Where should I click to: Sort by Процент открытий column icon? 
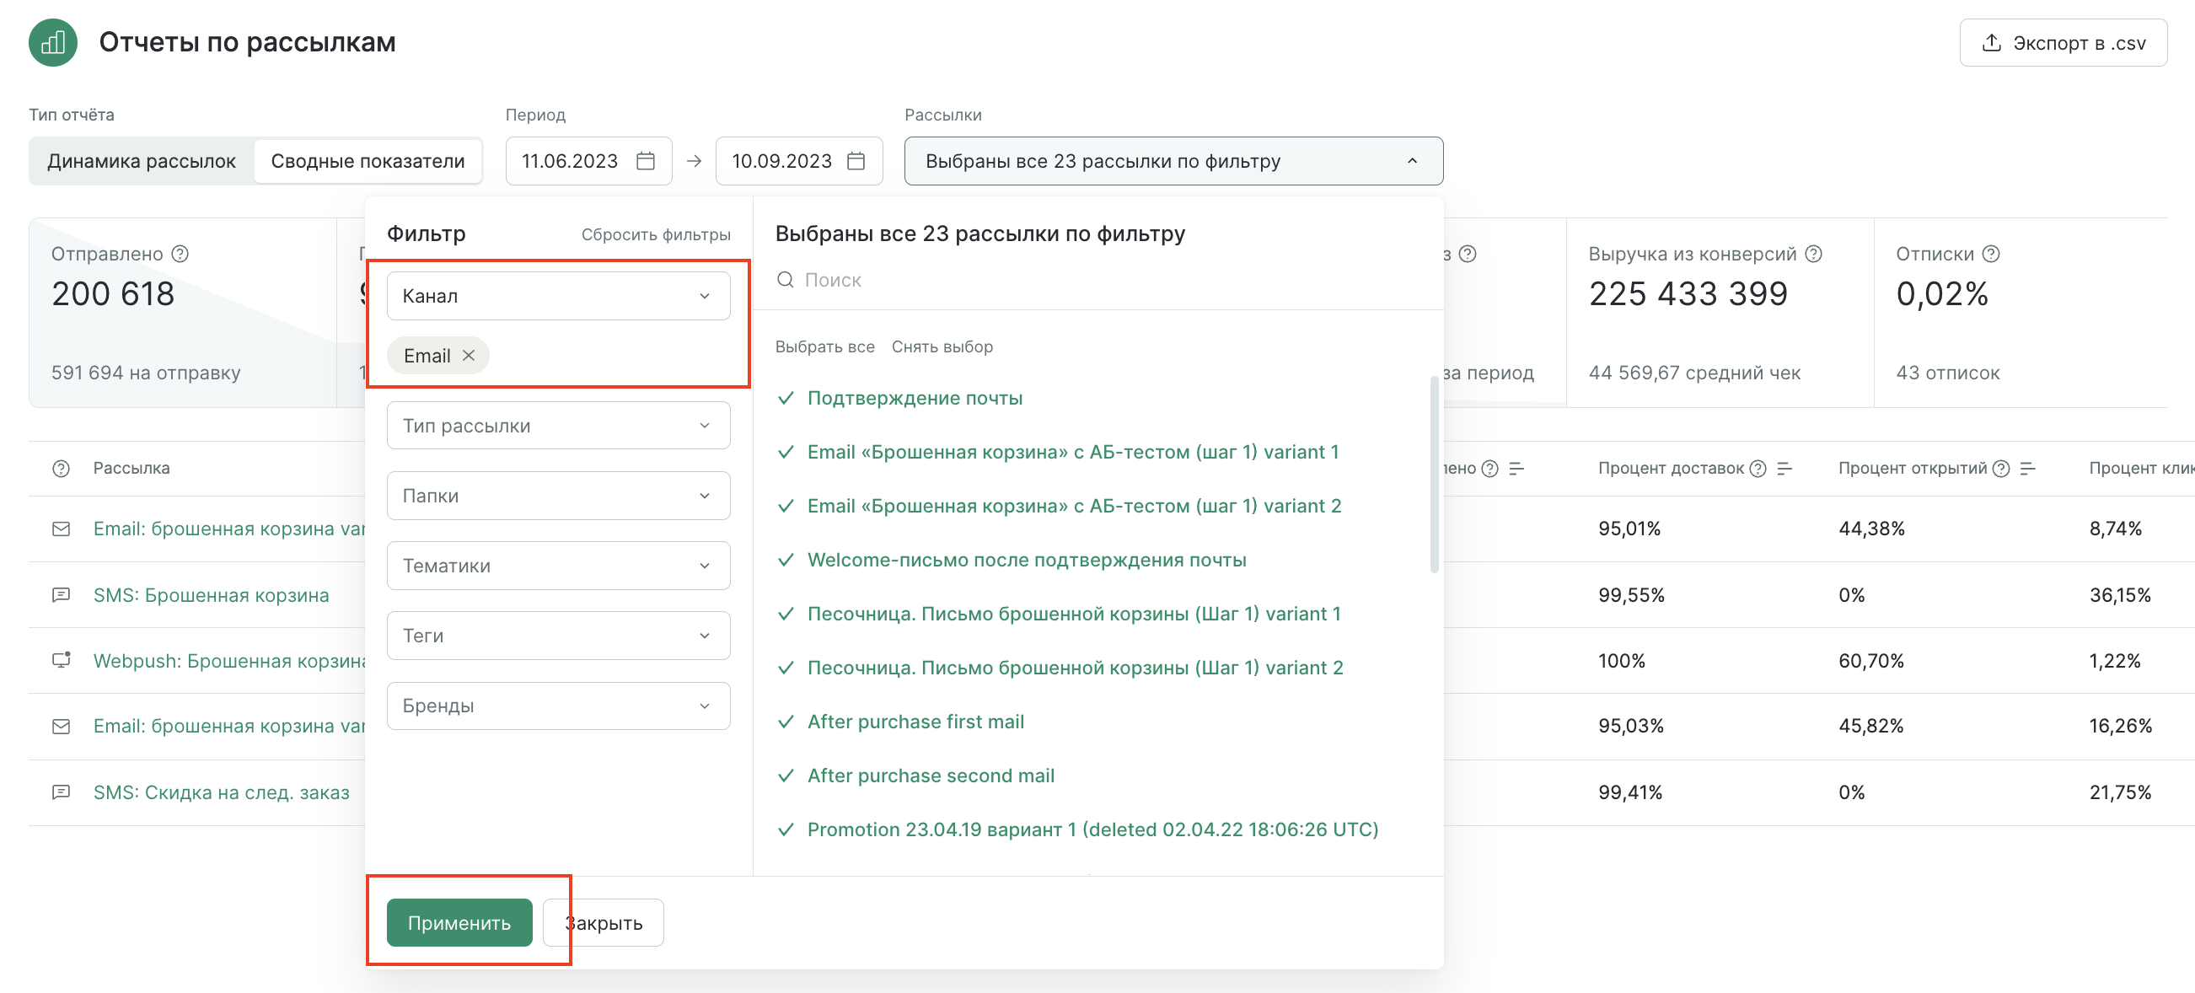pyautogui.click(x=2028, y=469)
